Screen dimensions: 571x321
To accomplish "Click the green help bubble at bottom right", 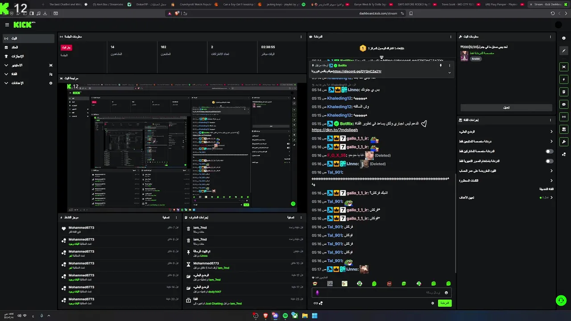I will [561, 300].
